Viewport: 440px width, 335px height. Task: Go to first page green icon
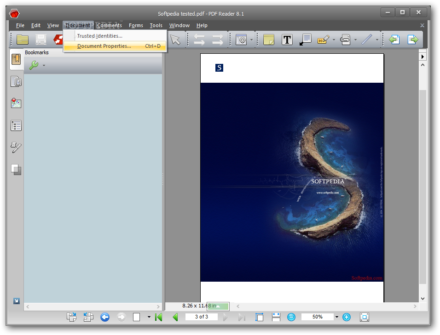pos(158,317)
